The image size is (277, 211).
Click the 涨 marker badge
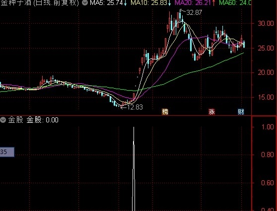click(211, 112)
